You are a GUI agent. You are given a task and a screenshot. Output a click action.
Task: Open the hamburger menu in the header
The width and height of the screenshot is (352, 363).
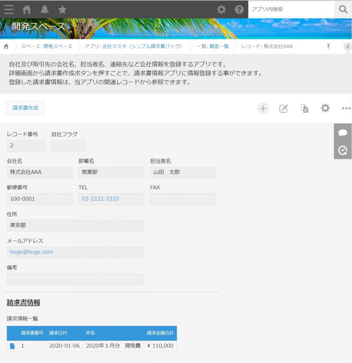point(9,10)
